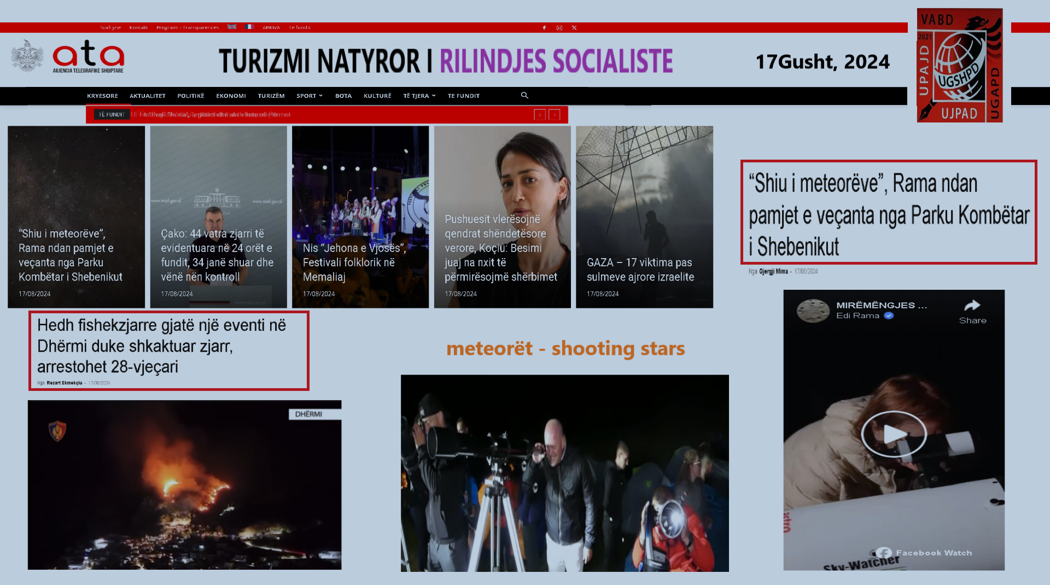Click the Share arrow on Edi Rama video
This screenshot has height=585, width=1050.
coord(972,311)
